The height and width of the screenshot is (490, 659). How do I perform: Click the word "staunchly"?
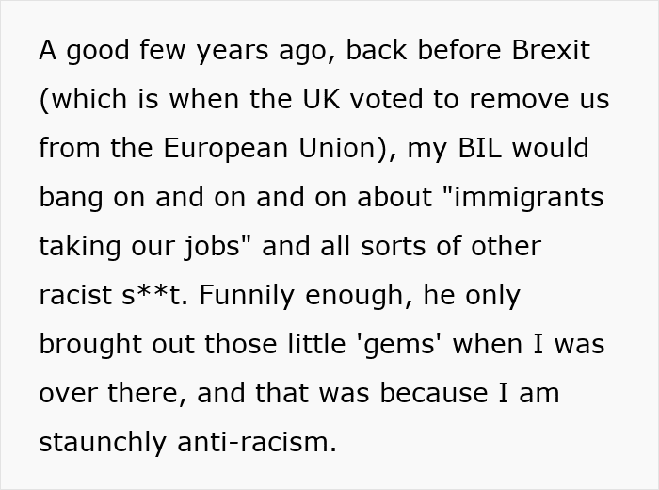pos(103,443)
